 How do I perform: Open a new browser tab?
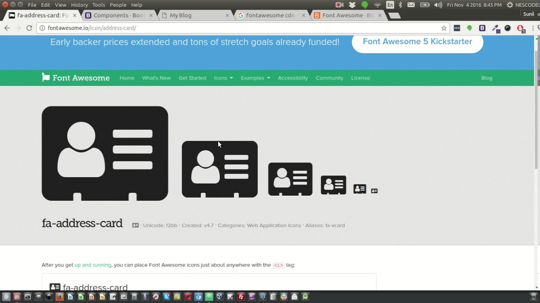[394, 16]
